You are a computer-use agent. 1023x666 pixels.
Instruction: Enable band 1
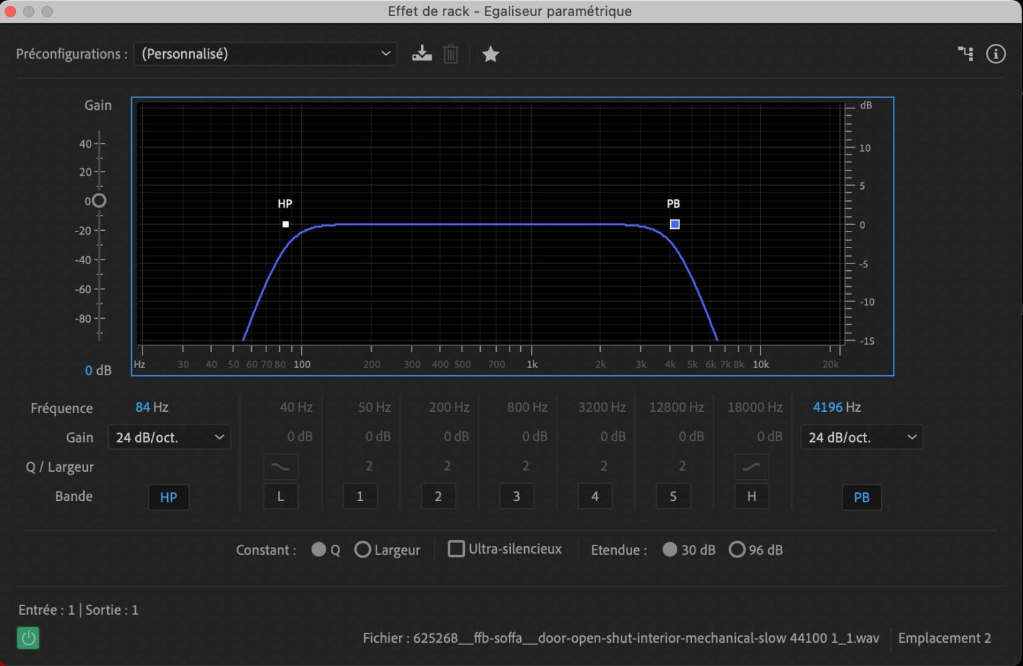tap(360, 496)
